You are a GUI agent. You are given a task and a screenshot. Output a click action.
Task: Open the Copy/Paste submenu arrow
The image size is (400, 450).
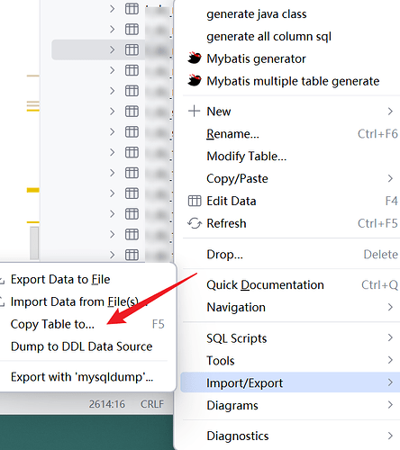click(x=390, y=178)
